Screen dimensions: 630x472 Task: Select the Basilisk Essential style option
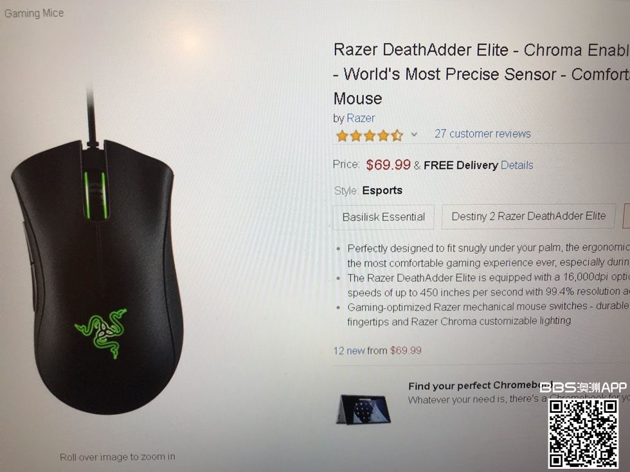click(x=384, y=217)
